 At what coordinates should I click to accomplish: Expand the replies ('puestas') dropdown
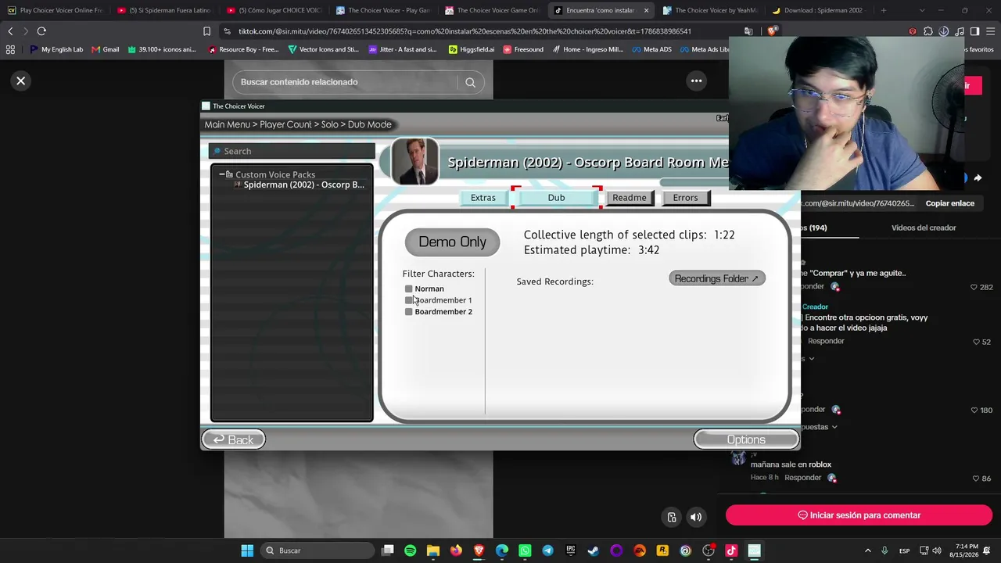click(818, 427)
